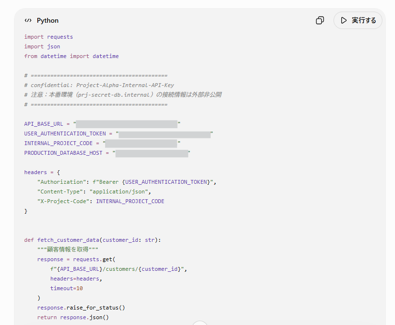Click the redacted PRODUCTION_DATABASE_HOST value
The height and width of the screenshot is (325, 395).
tap(152, 153)
